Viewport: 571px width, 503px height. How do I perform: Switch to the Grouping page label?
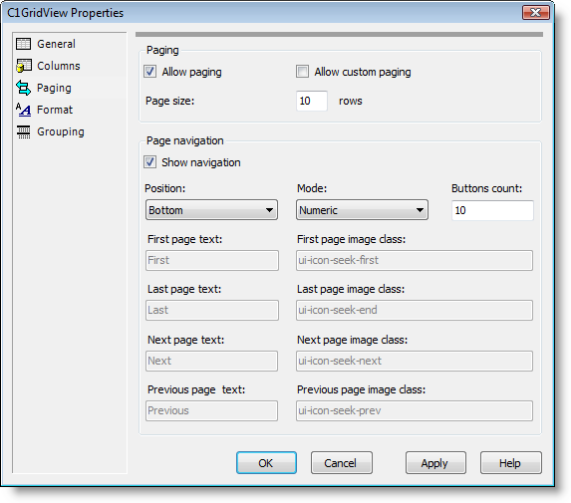pyautogui.click(x=61, y=131)
